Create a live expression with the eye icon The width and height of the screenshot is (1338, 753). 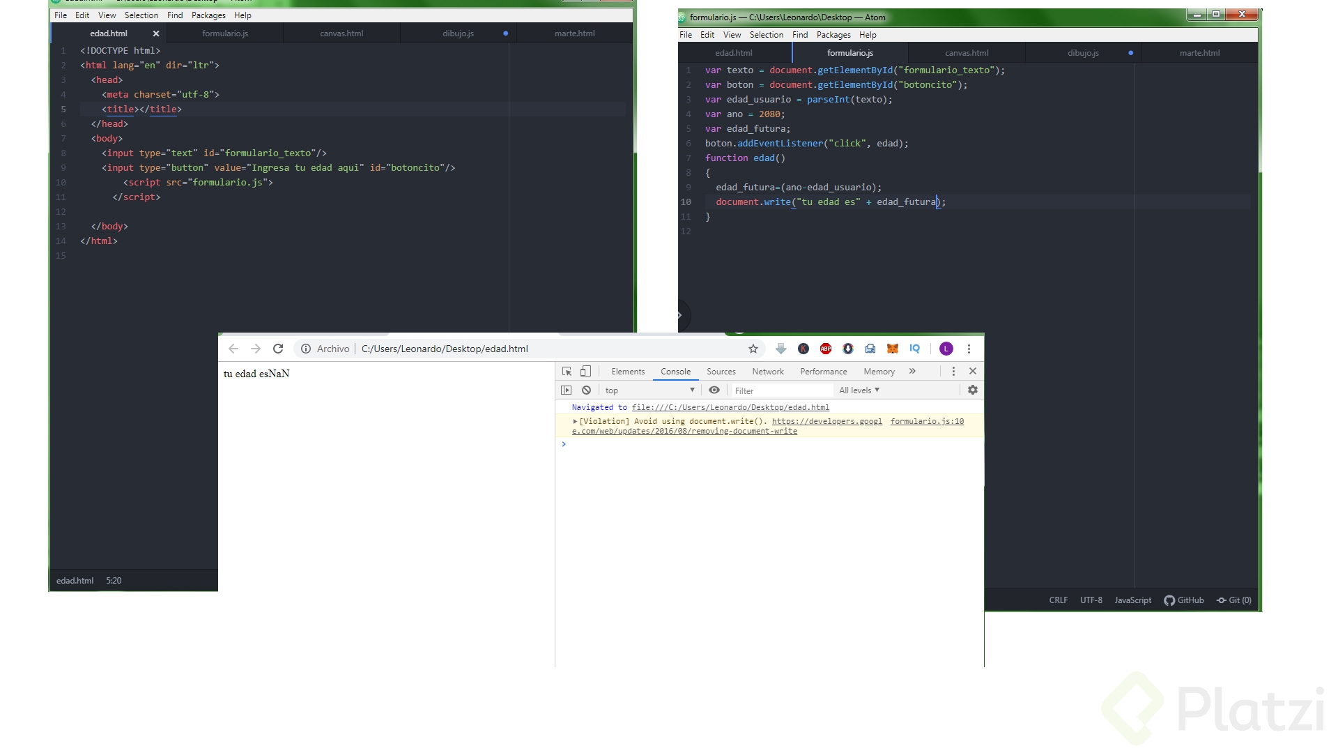click(x=714, y=390)
